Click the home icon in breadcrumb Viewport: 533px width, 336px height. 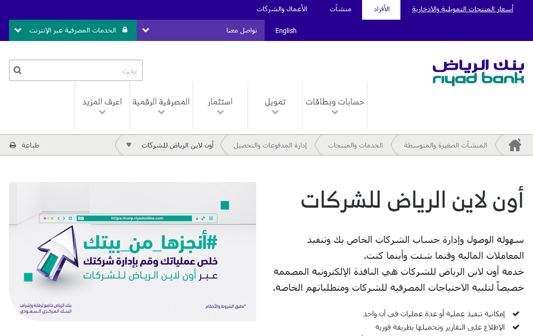point(515,145)
